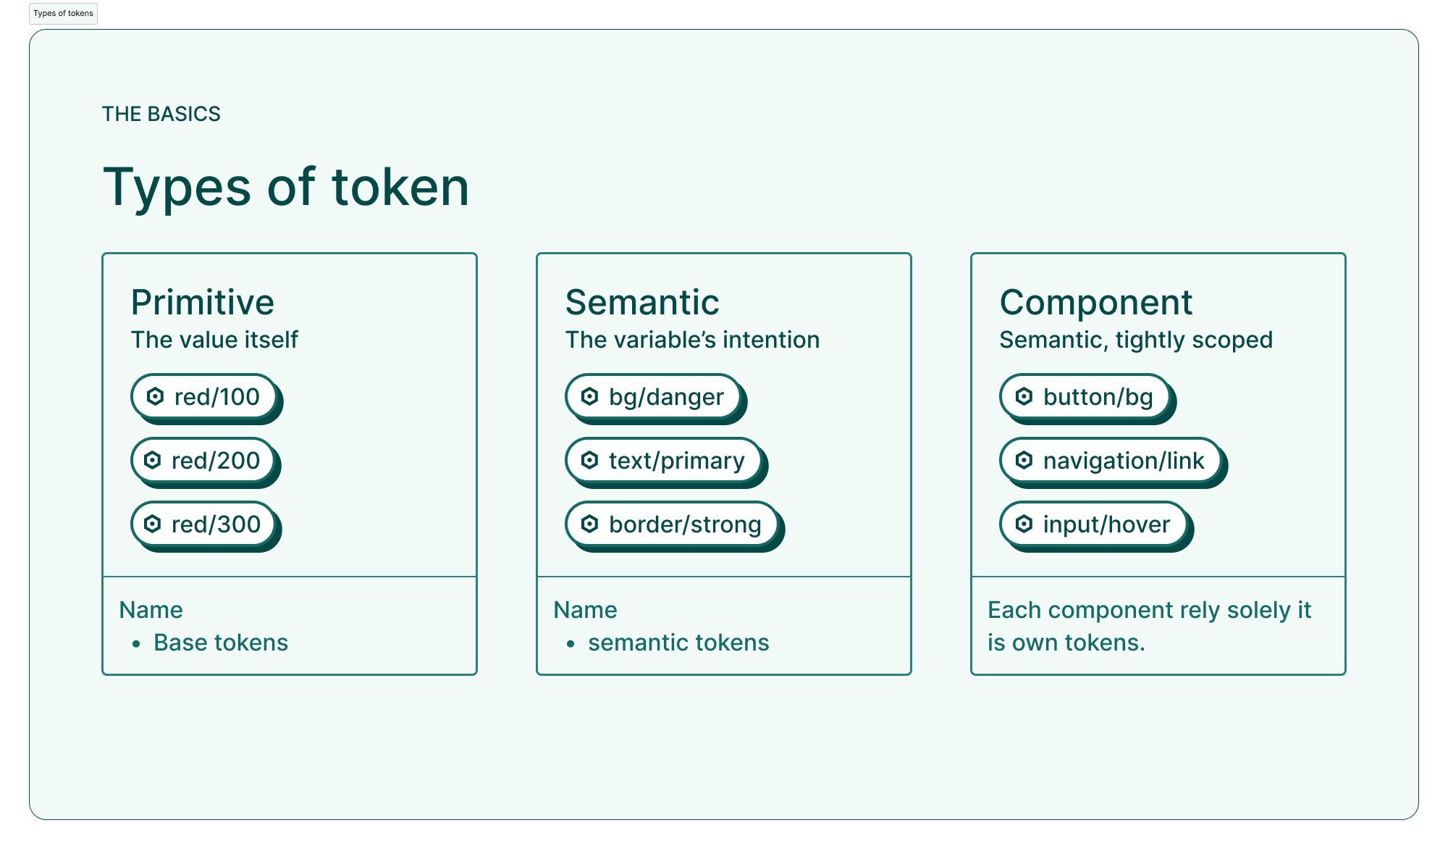Image resolution: width=1448 pixels, height=849 pixels.
Task: Click the 'semantic tokens' bullet item
Action: tap(678, 643)
